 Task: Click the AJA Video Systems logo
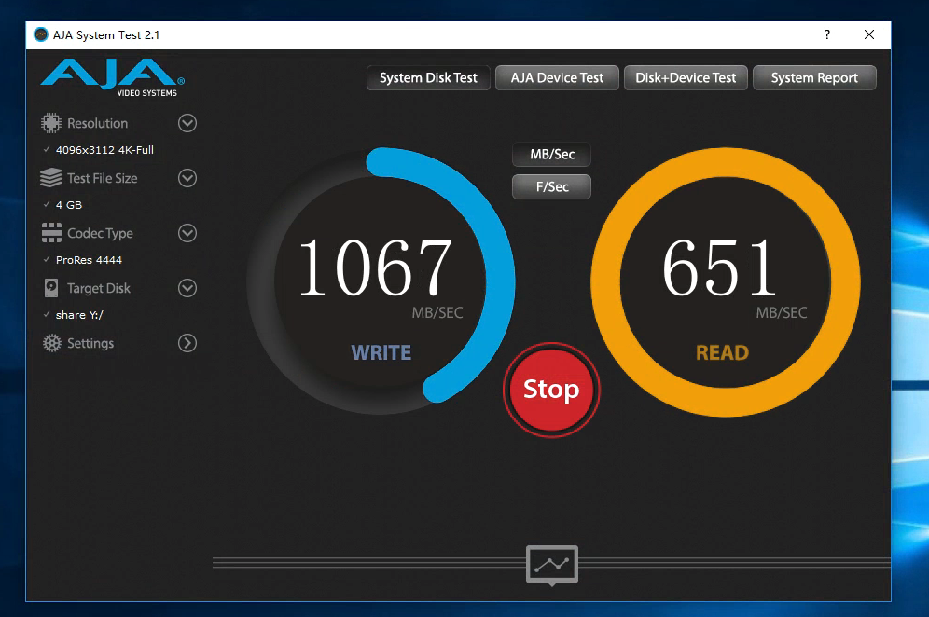pyautogui.click(x=113, y=77)
